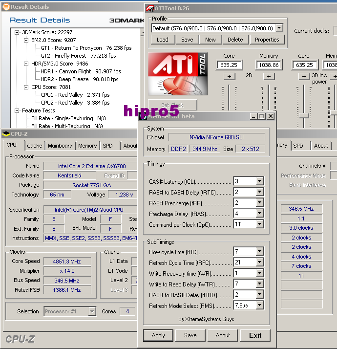Open profile Properties in ATITool
The width and height of the screenshot is (337, 349).
click(x=267, y=40)
